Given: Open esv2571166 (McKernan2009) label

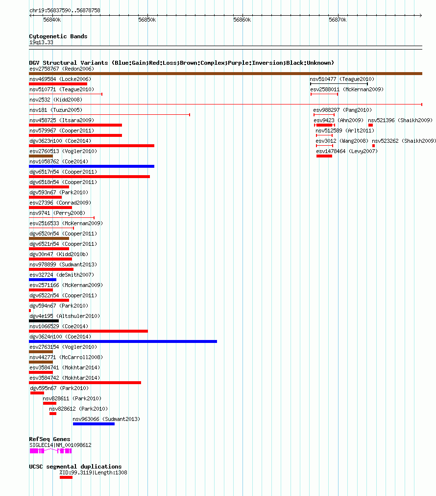Looking at the screenshot, I should point(66,285).
